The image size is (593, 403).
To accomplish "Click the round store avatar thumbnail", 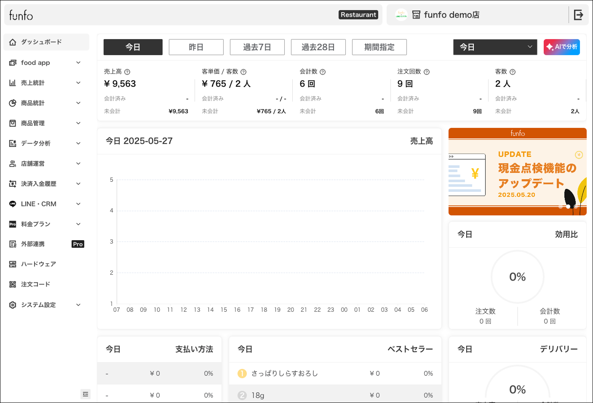I will [x=401, y=15].
